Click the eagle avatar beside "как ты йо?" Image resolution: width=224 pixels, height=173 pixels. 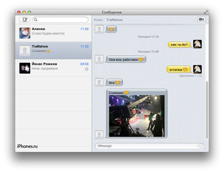197,44
